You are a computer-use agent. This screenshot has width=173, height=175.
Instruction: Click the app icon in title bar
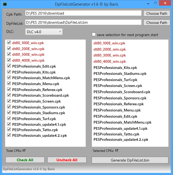pyautogui.click(x=5, y=4)
